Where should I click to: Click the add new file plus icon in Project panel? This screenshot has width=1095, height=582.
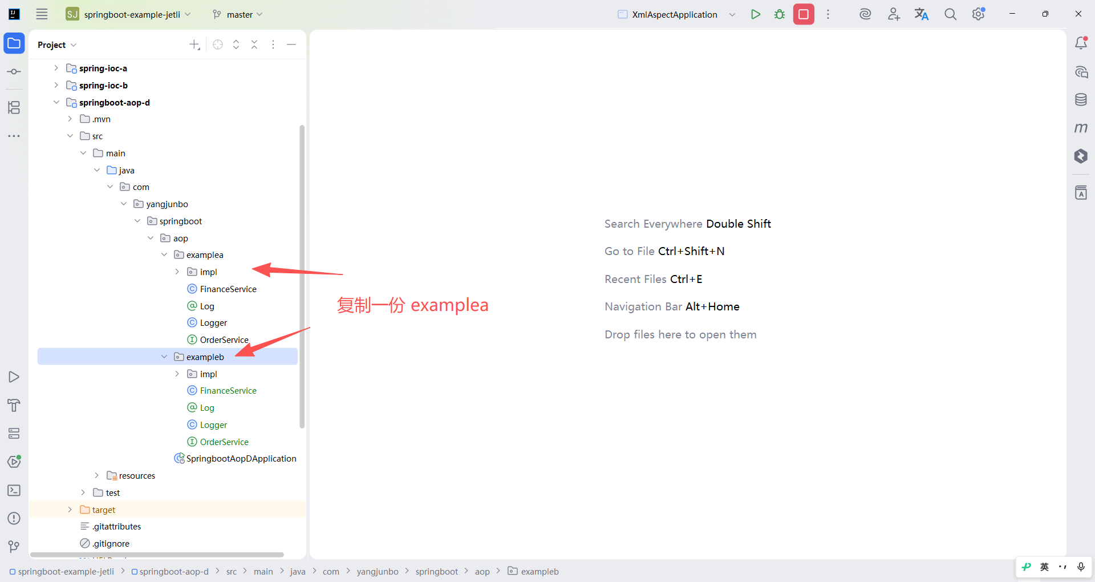195,45
